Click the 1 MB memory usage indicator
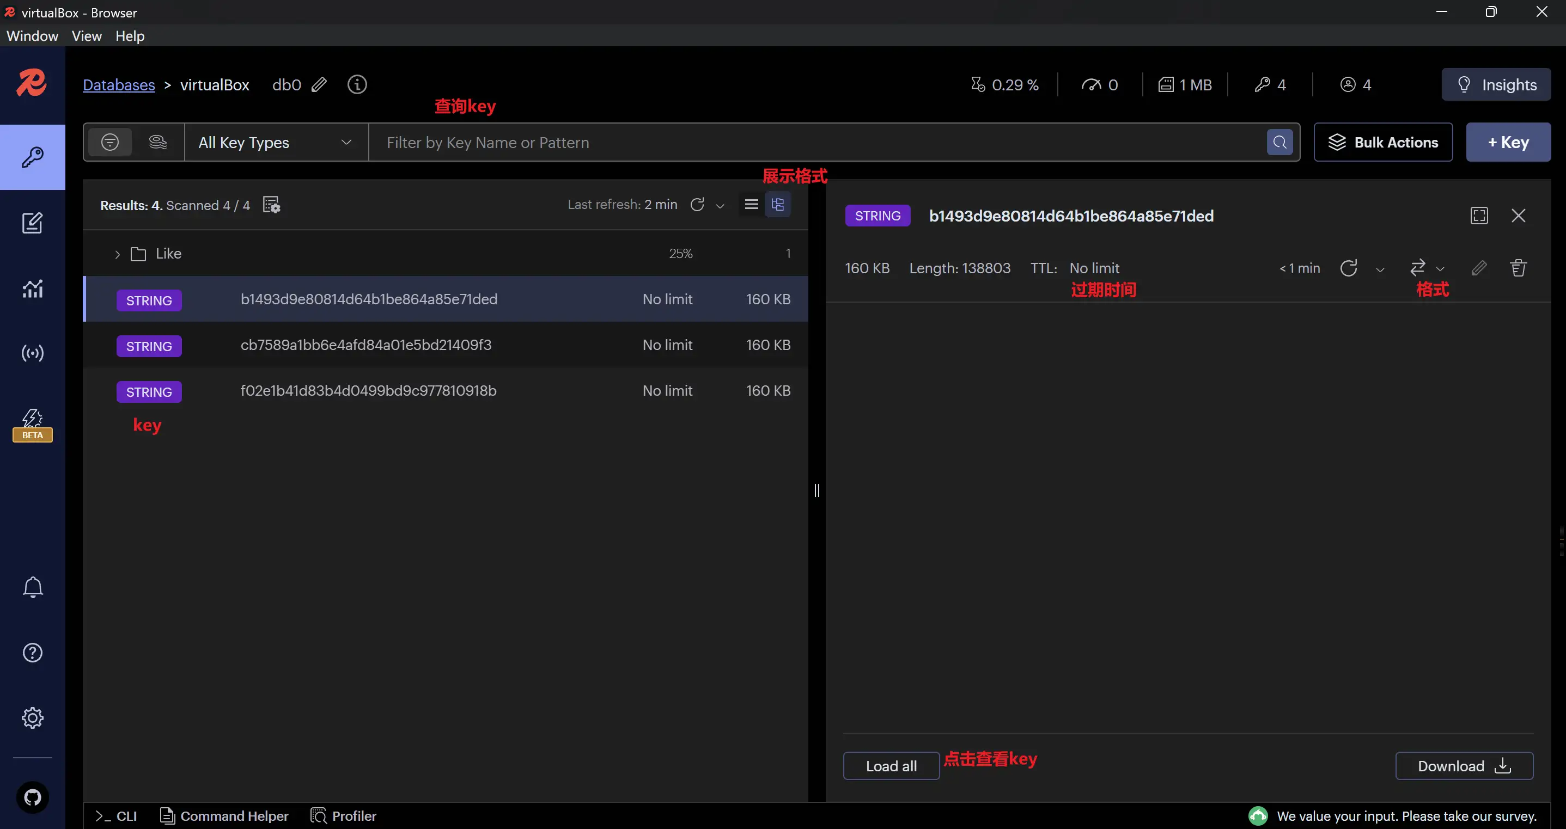The width and height of the screenshot is (1566, 829). pos(1185,84)
